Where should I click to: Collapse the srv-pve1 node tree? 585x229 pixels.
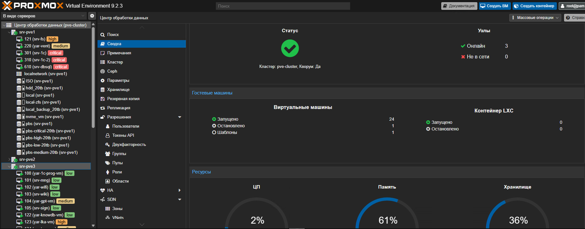9,32
